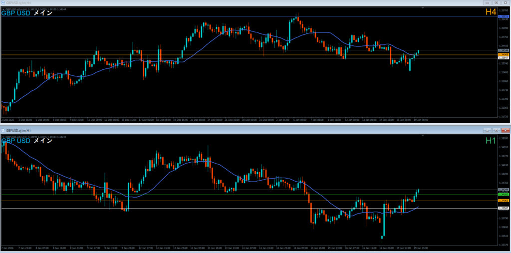Click the メイン label in H4 chart
Image resolution: width=511 pixels, height=253 pixels.
(43, 13)
